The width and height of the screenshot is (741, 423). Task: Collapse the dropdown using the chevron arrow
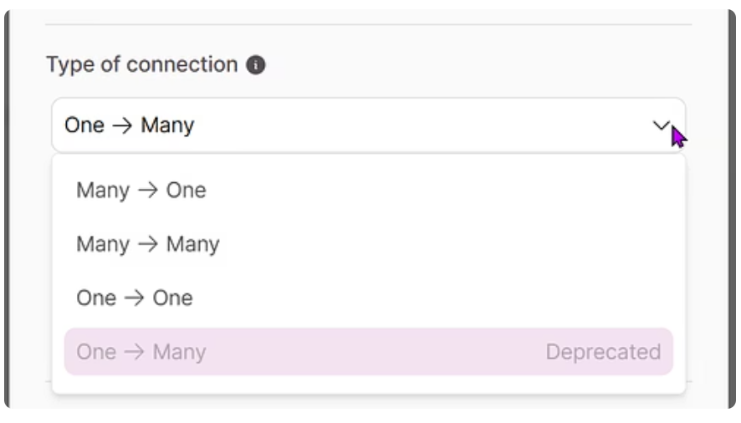tap(662, 125)
